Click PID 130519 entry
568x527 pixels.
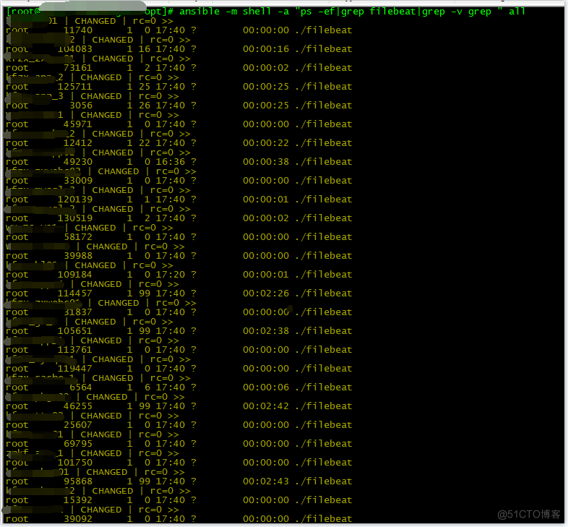click(75, 218)
